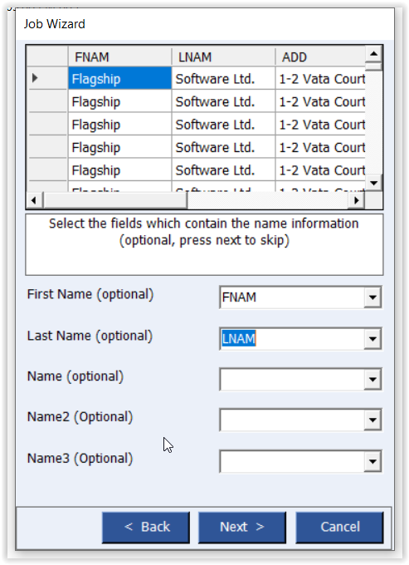Click the Name3 (Optional) label
Viewport: 409px width, 565px height.
click(80, 459)
